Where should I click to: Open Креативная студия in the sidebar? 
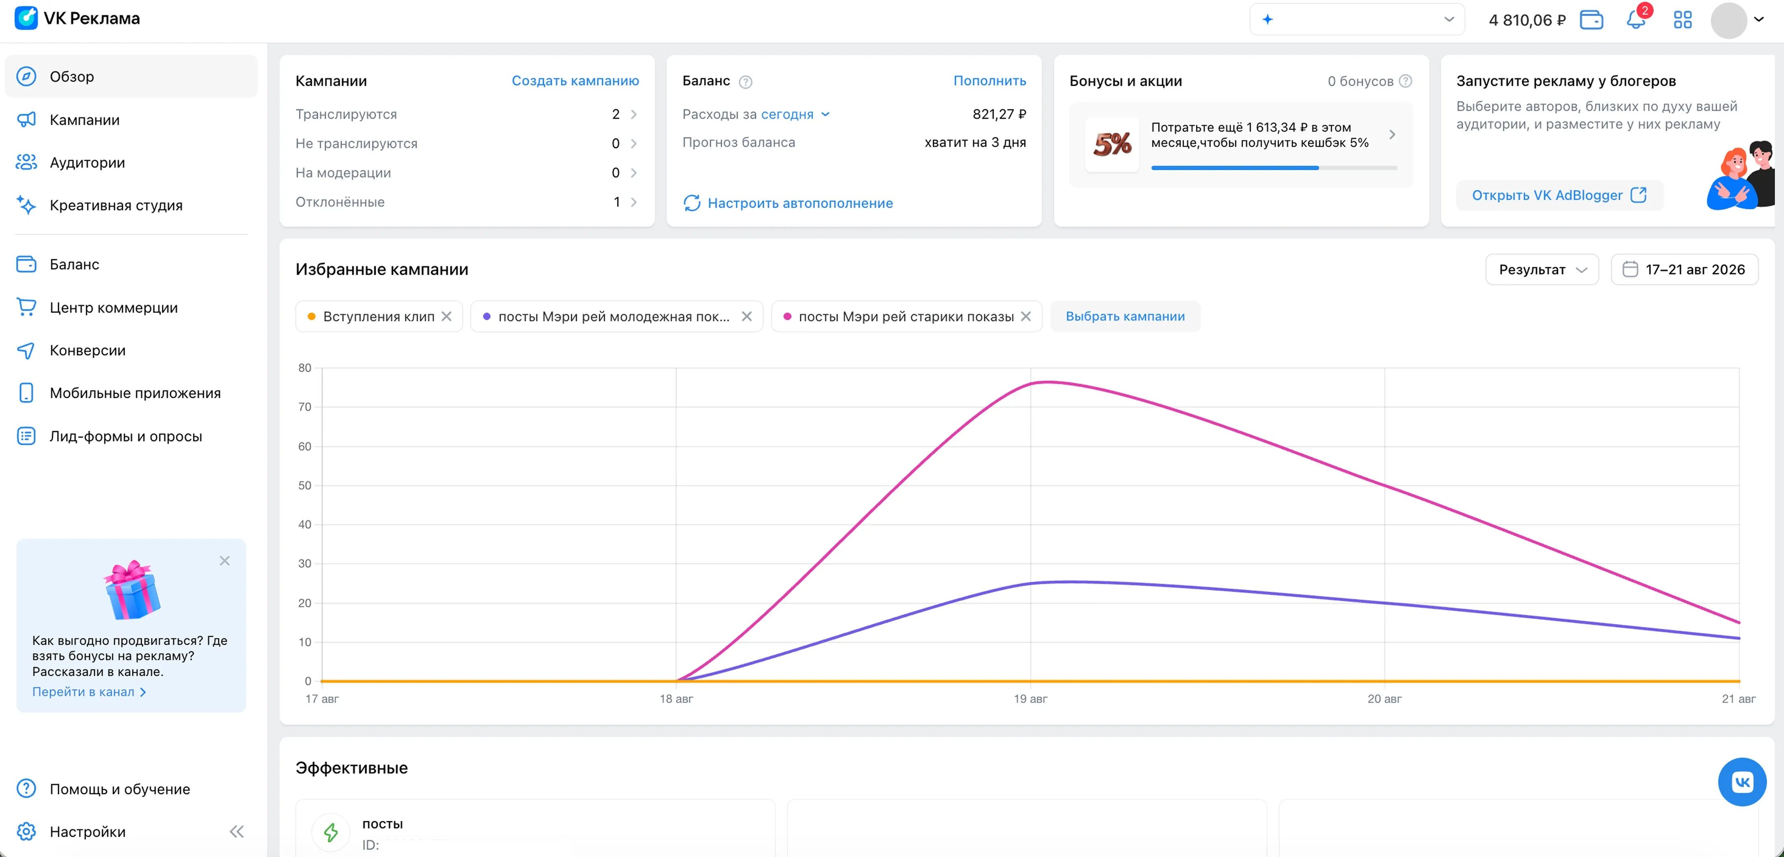pyautogui.click(x=132, y=205)
